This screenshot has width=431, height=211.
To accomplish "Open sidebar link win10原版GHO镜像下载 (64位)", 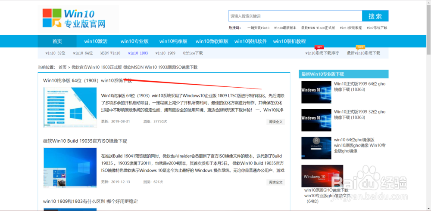I will coord(328,196).
